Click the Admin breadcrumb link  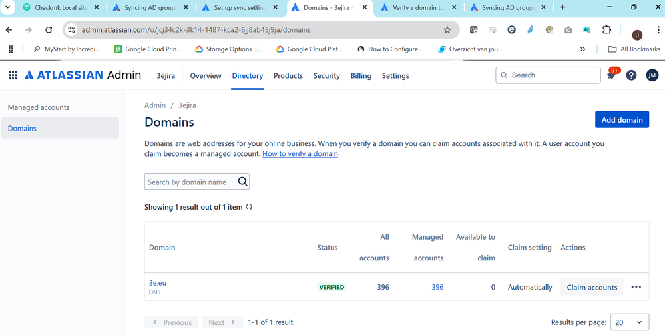[155, 105]
